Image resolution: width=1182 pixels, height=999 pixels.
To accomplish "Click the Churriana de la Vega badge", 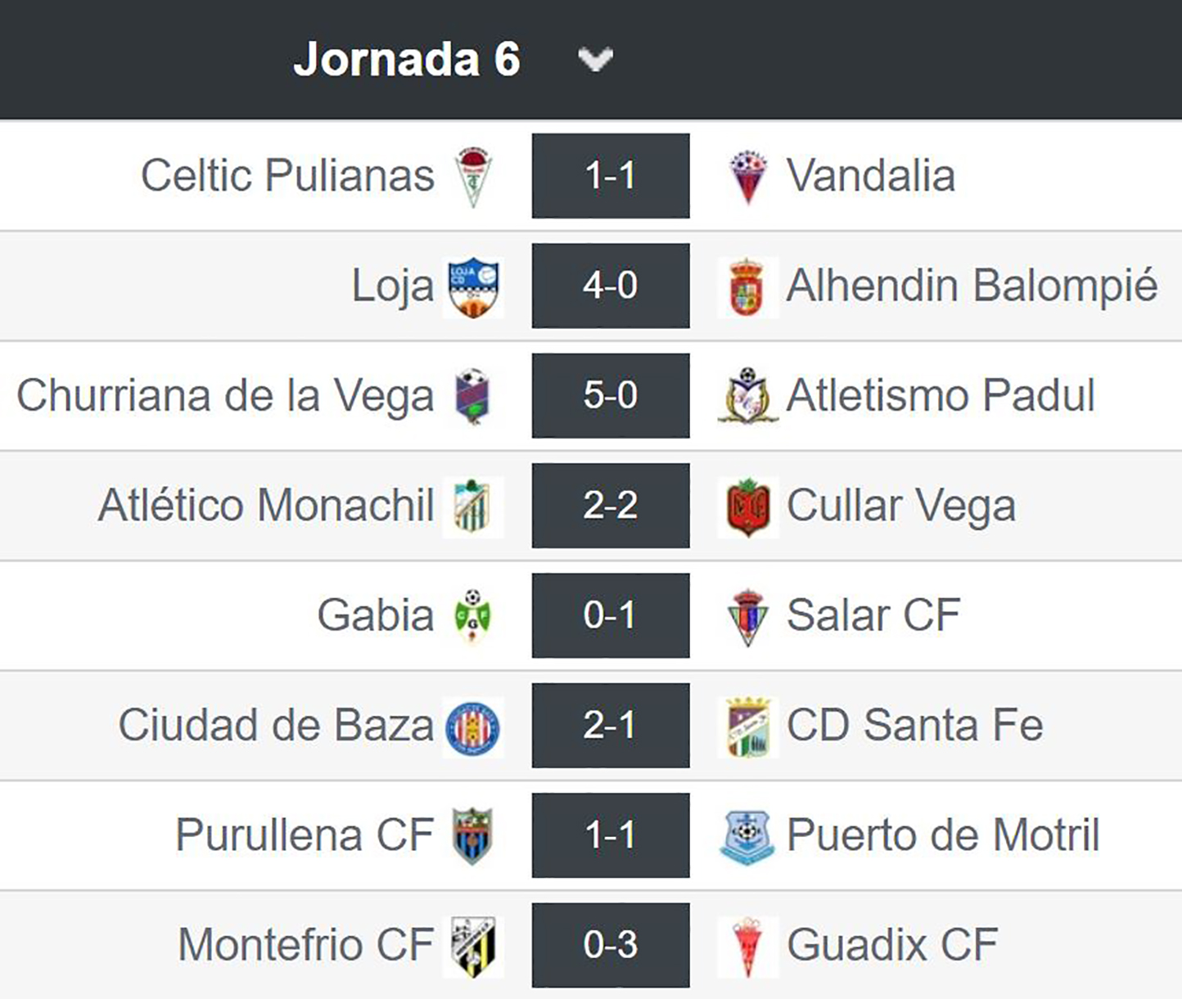I will point(472,396).
